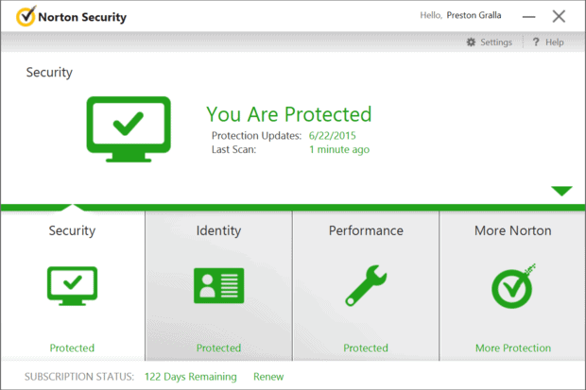This screenshot has width=586, height=390.
Task: Open the Settings text link
Action: (x=496, y=42)
